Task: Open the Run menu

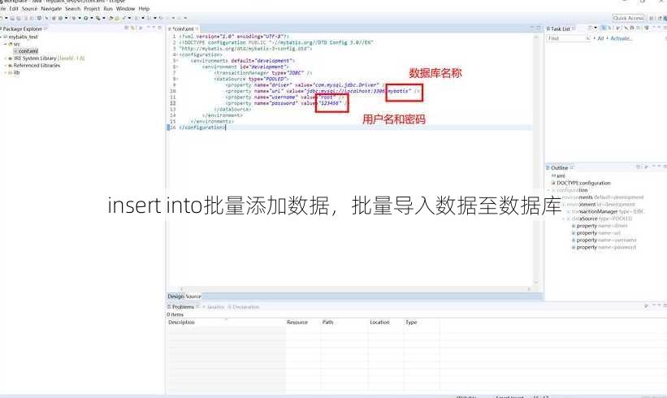Action: pos(108,8)
